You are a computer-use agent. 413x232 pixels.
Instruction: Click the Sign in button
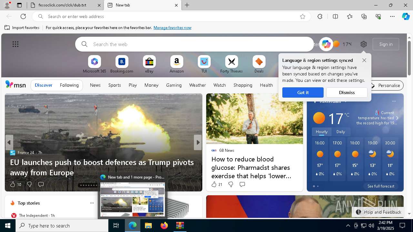tap(386, 44)
